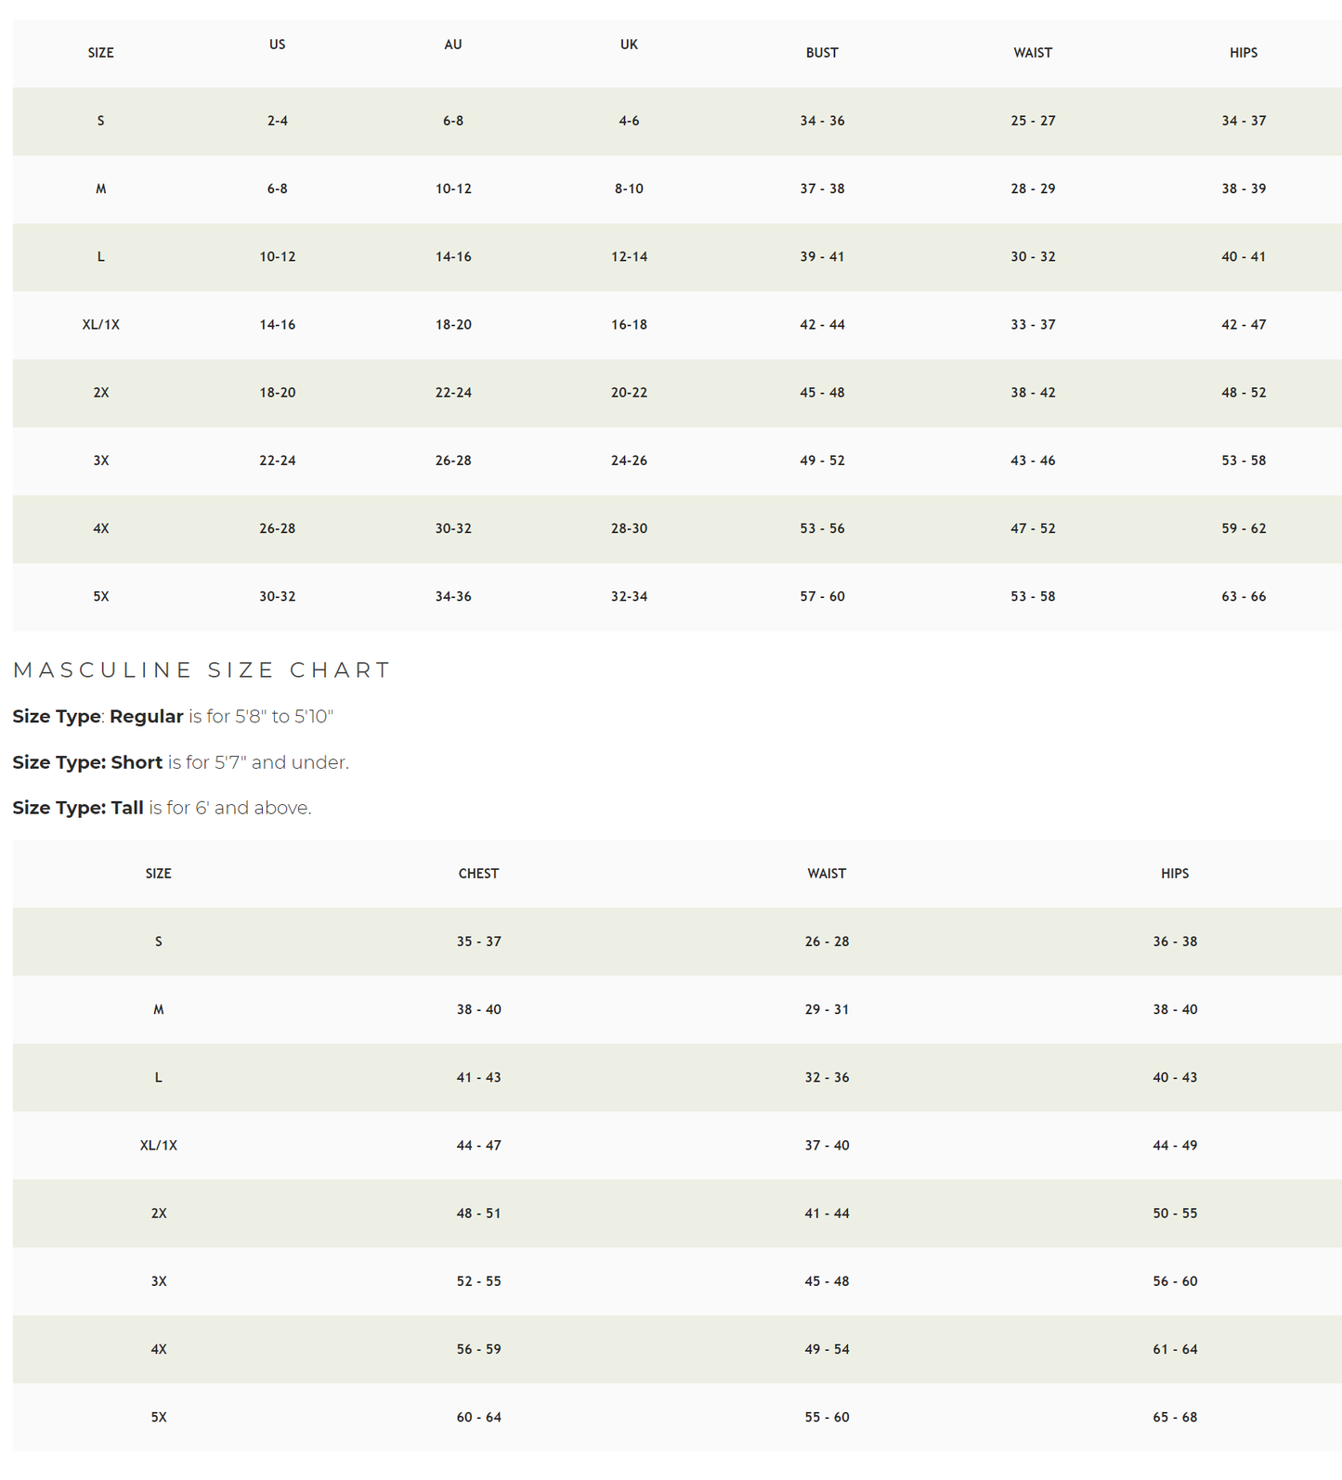Select the 'Size Type: Tall' description line
The height and width of the screenshot is (1480, 1342).
[162, 808]
